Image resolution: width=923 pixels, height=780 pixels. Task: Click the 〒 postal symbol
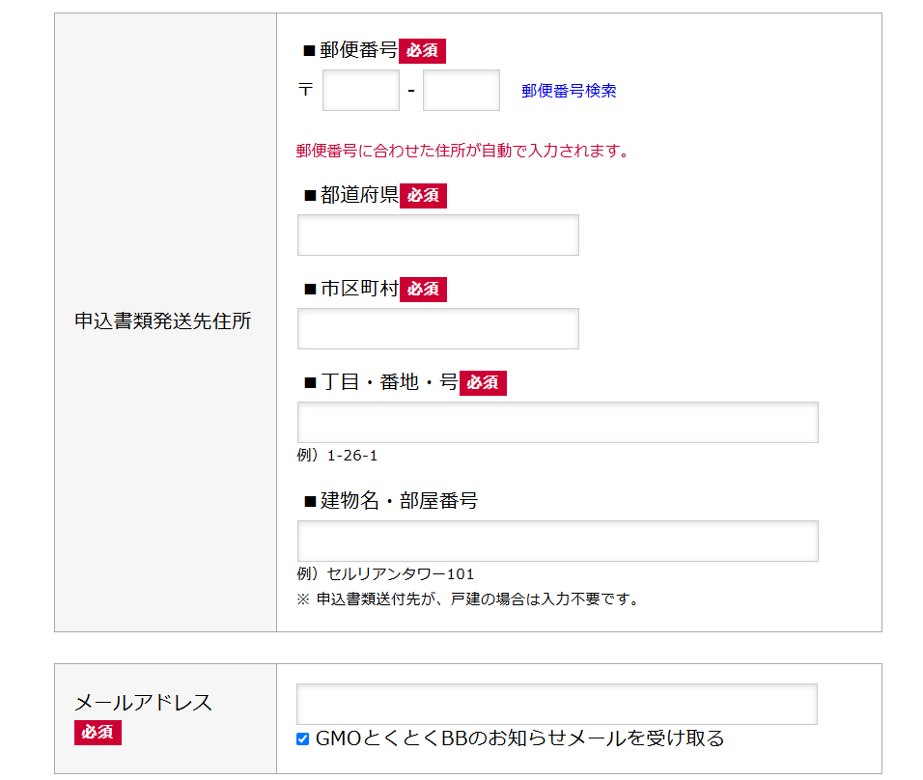(305, 90)
